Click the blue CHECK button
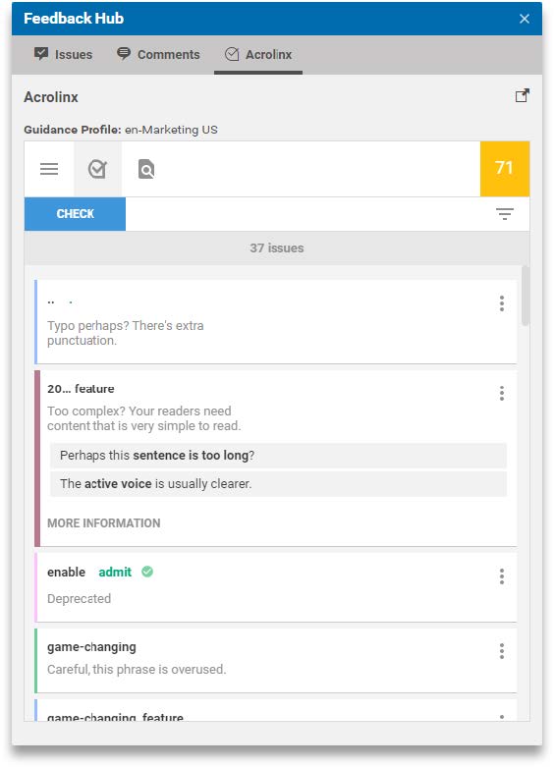Image resolution: width=554 pixels, height=767 pixels. 75,214
